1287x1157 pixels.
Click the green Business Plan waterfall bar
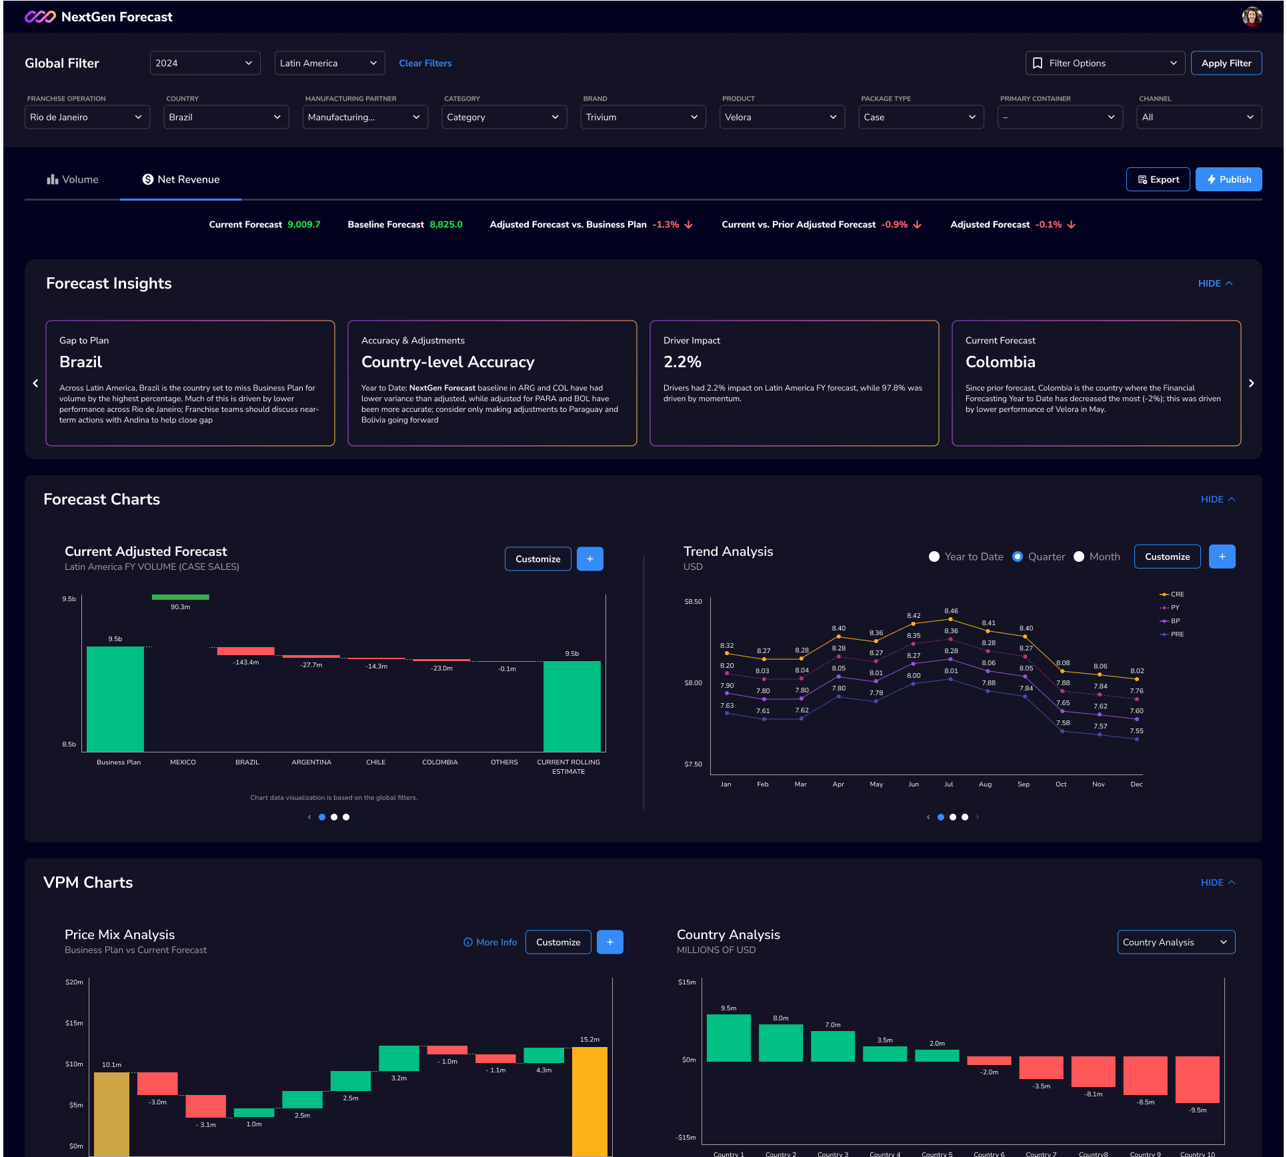click(115, 699)
